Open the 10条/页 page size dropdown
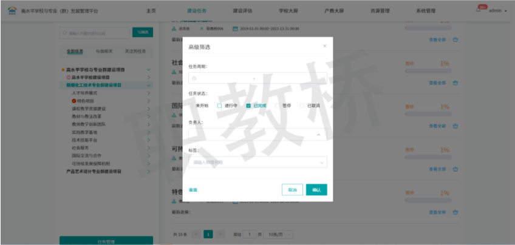This screenshot has width=515, height=245. coord(278,234)
